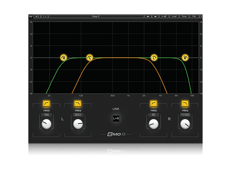This screenshot has width=231, height=170.
Task: Click the Waves logo icon
Action: pyautogui.click(x=31, y=17)
